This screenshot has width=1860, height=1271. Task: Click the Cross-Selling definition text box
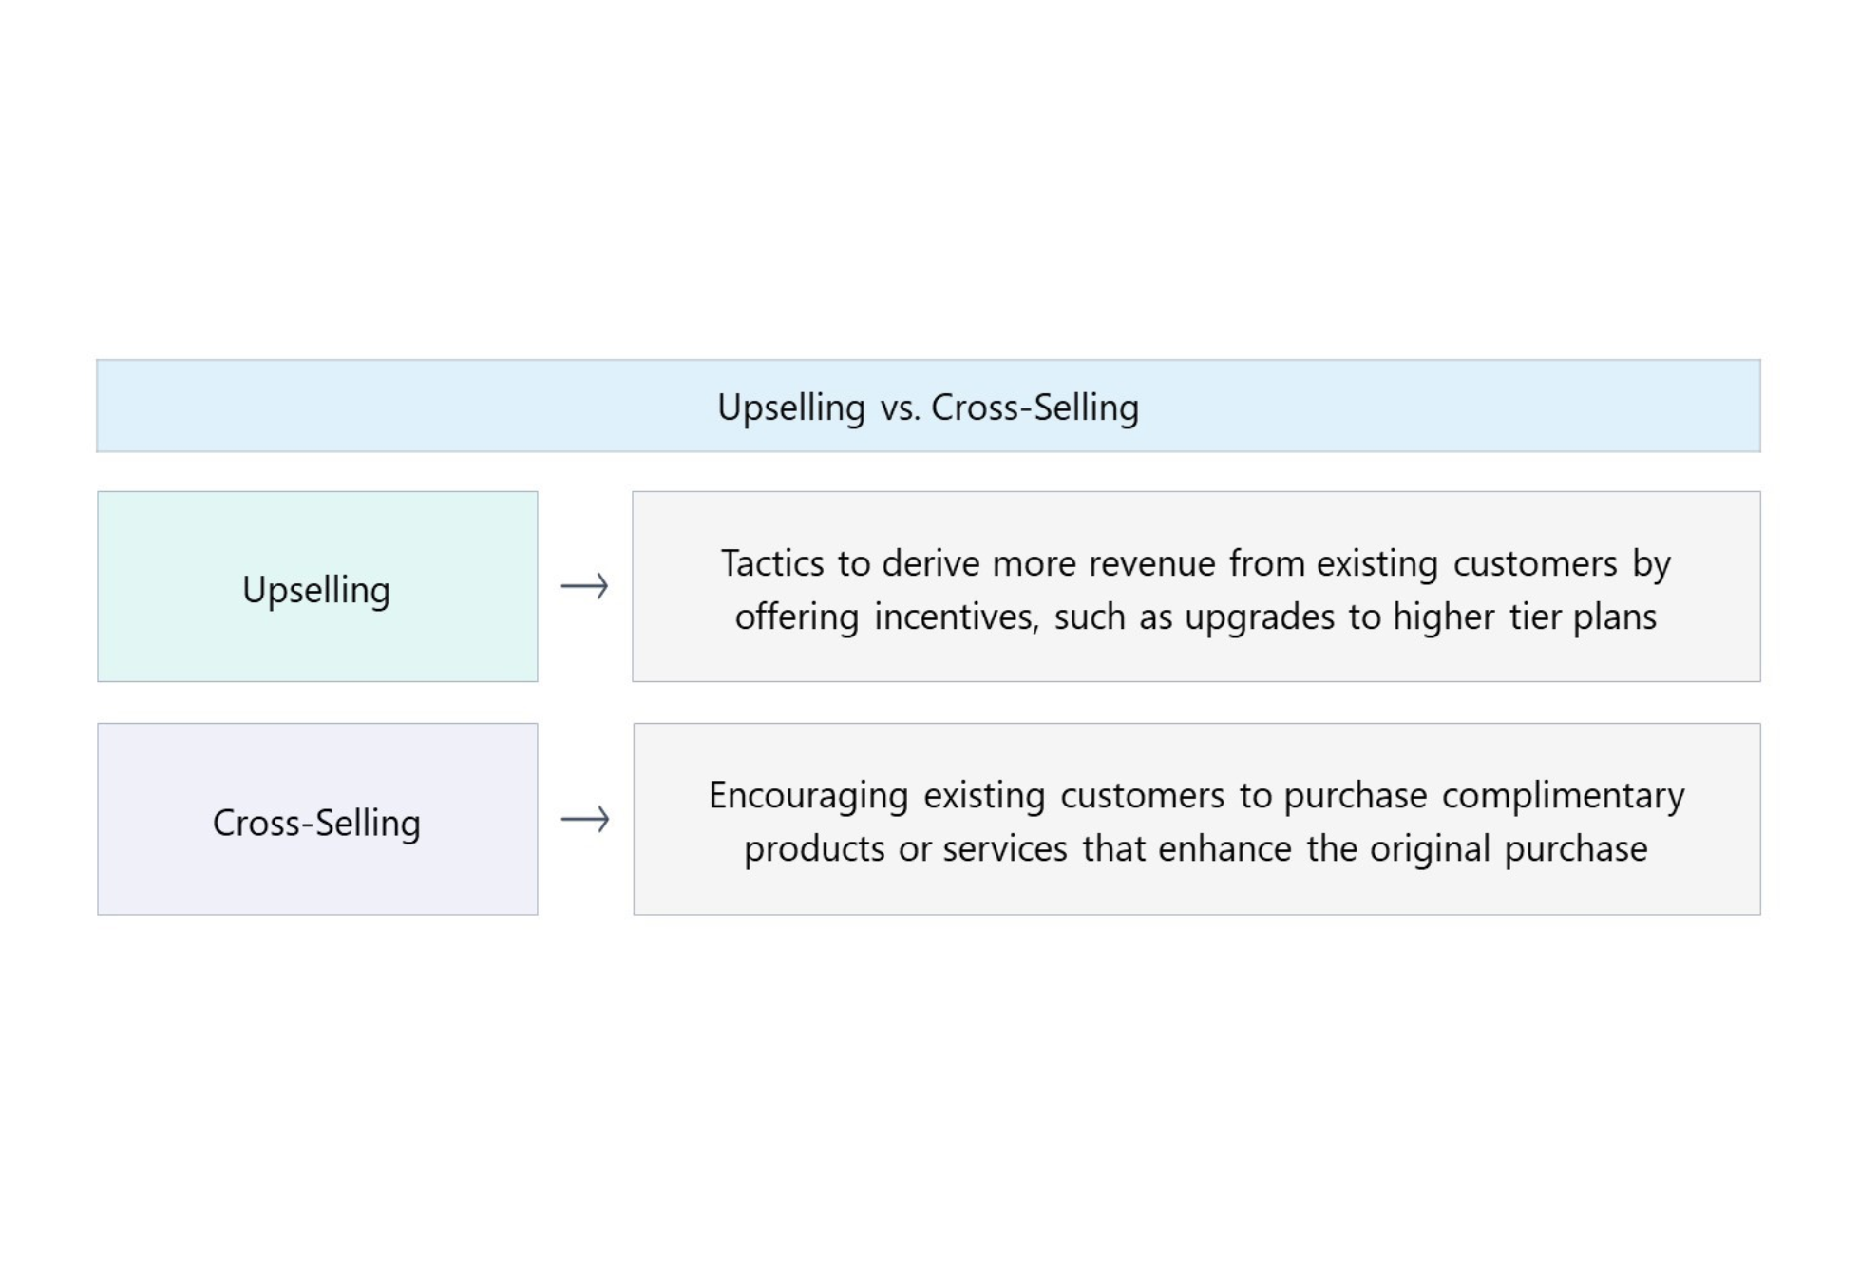coord(1197,819)
